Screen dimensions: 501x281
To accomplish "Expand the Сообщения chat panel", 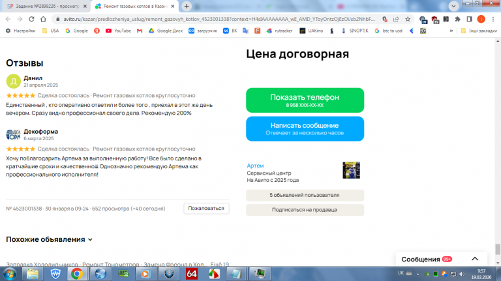I will (442, 259).
